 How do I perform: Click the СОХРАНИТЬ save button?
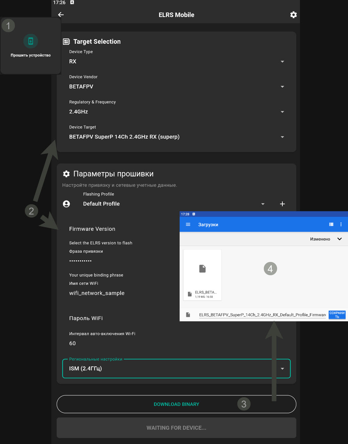click(x=337, y=315)
